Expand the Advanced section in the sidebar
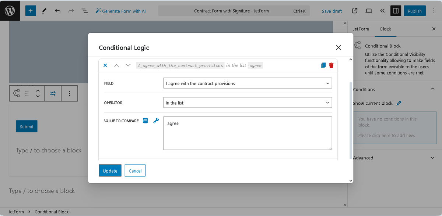This screenshot has width=442, height=216. [432, 158]
